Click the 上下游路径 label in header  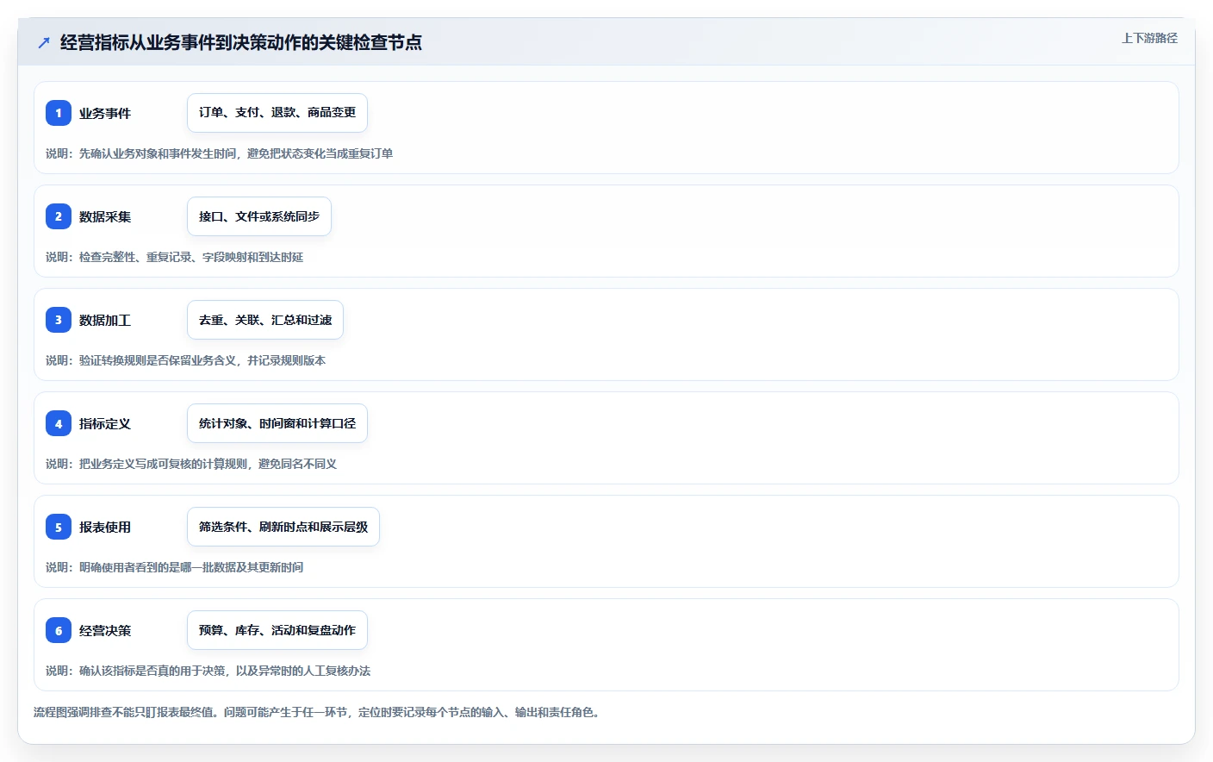1149,38
